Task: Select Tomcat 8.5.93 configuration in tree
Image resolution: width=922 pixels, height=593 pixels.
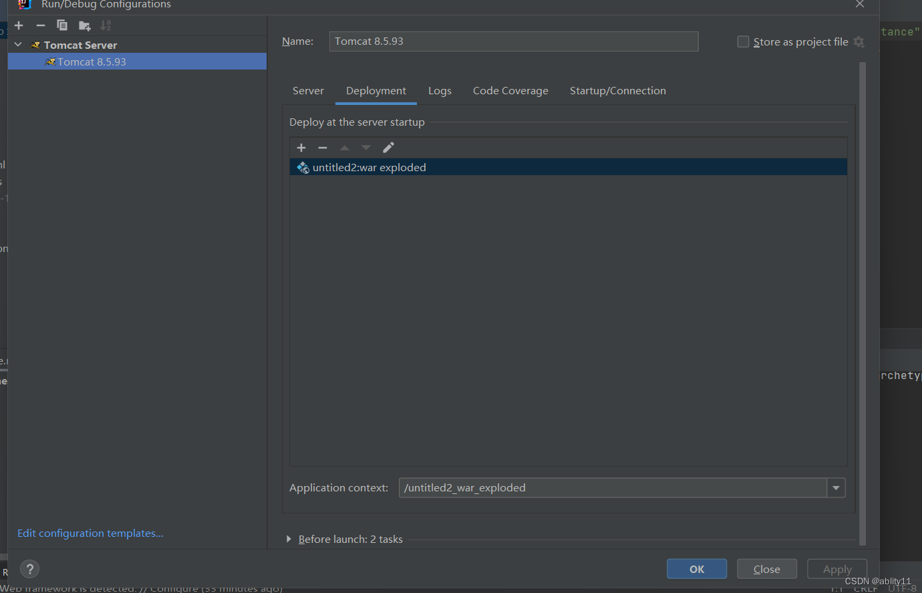Action: [x=137, y=62]
